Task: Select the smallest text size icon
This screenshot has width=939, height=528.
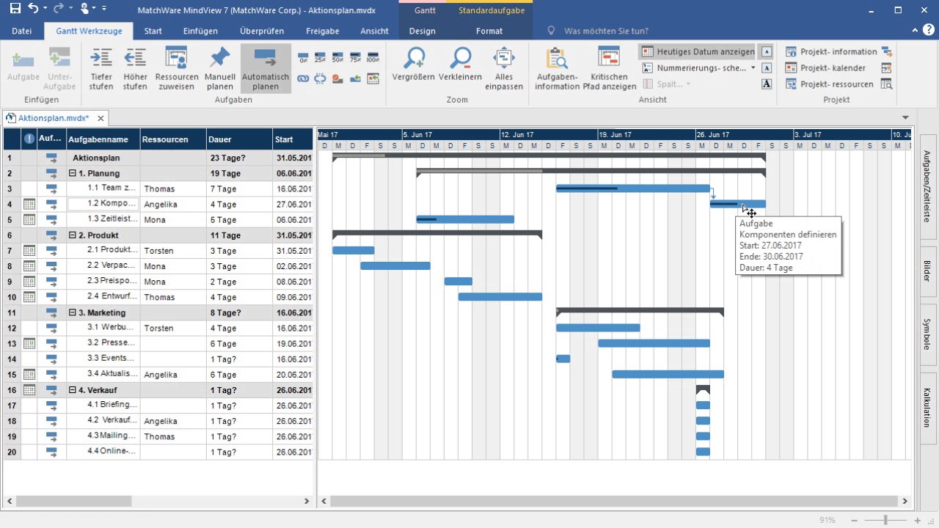Action: [x=767, y=52]
